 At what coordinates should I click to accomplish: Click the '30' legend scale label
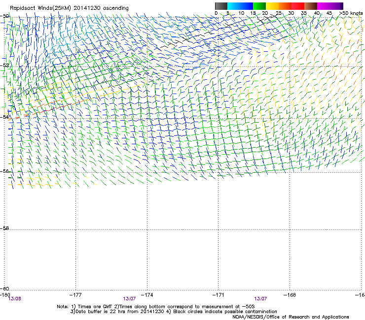coord(291,13)
